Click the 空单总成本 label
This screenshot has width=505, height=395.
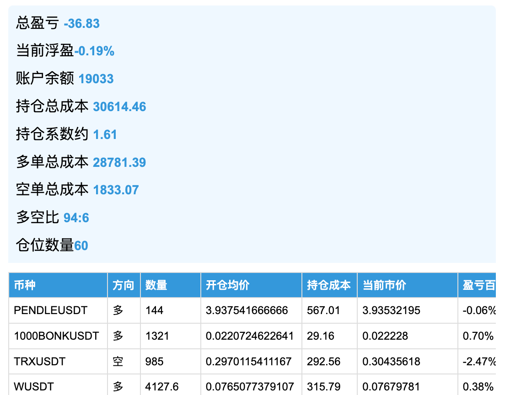click(x=52, y=190)
